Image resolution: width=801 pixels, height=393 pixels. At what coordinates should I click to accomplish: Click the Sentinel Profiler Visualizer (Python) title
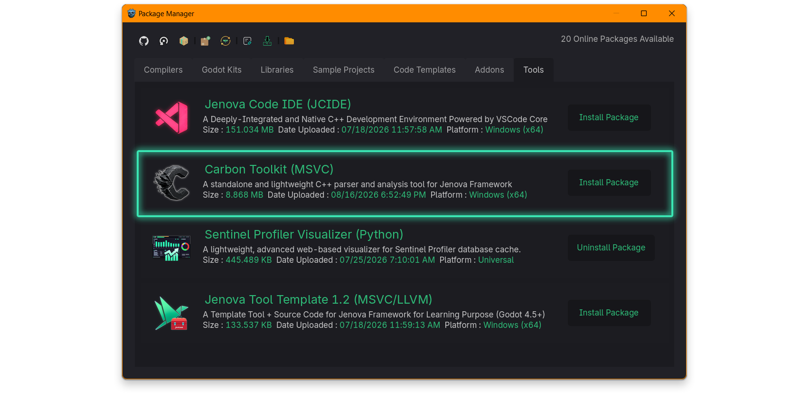point(304,234)
